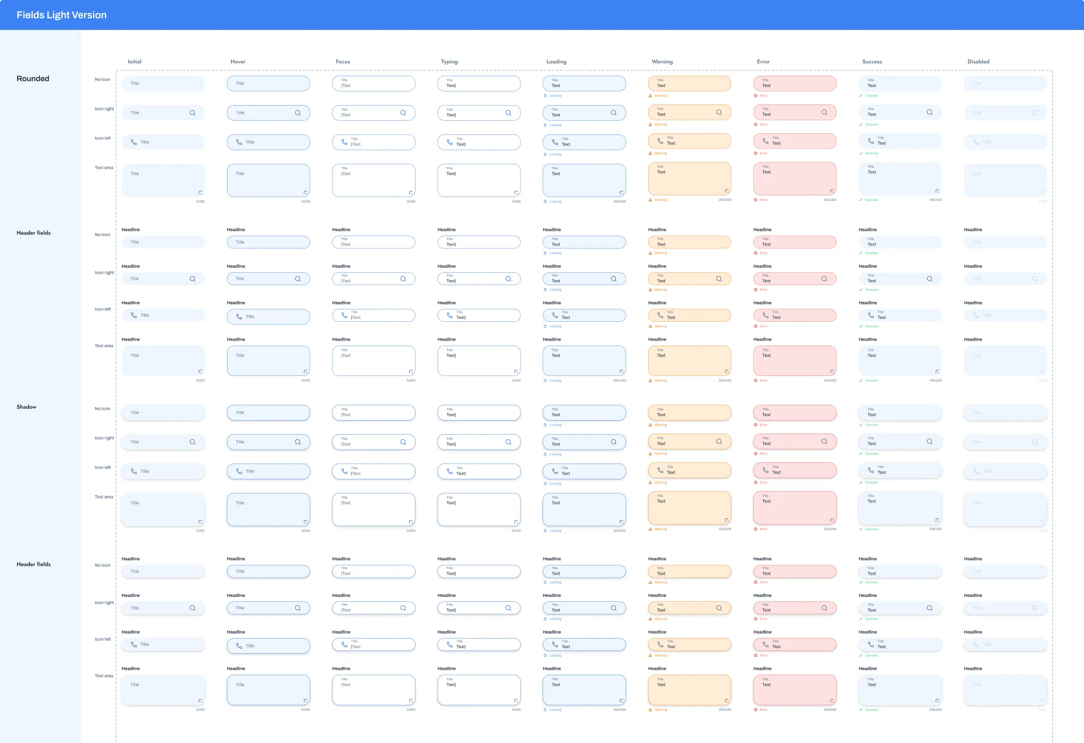
Task: Click phone icon in Rounded Warning icon-left field
Action: pyautogui.click(x=660, y=141)
